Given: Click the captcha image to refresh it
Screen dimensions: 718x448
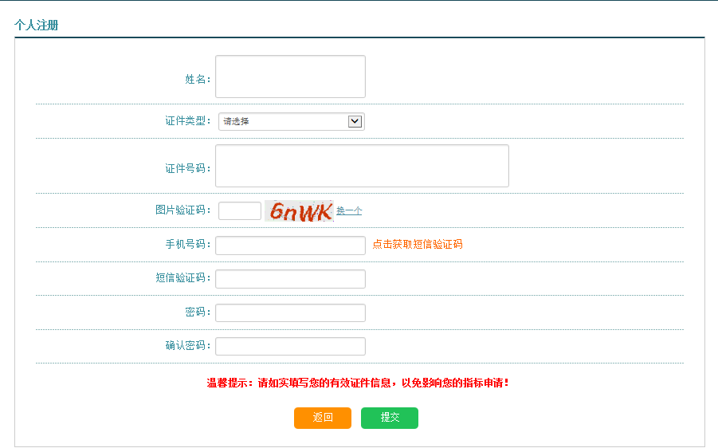Looking at the screenshot, I should [299, 211].
